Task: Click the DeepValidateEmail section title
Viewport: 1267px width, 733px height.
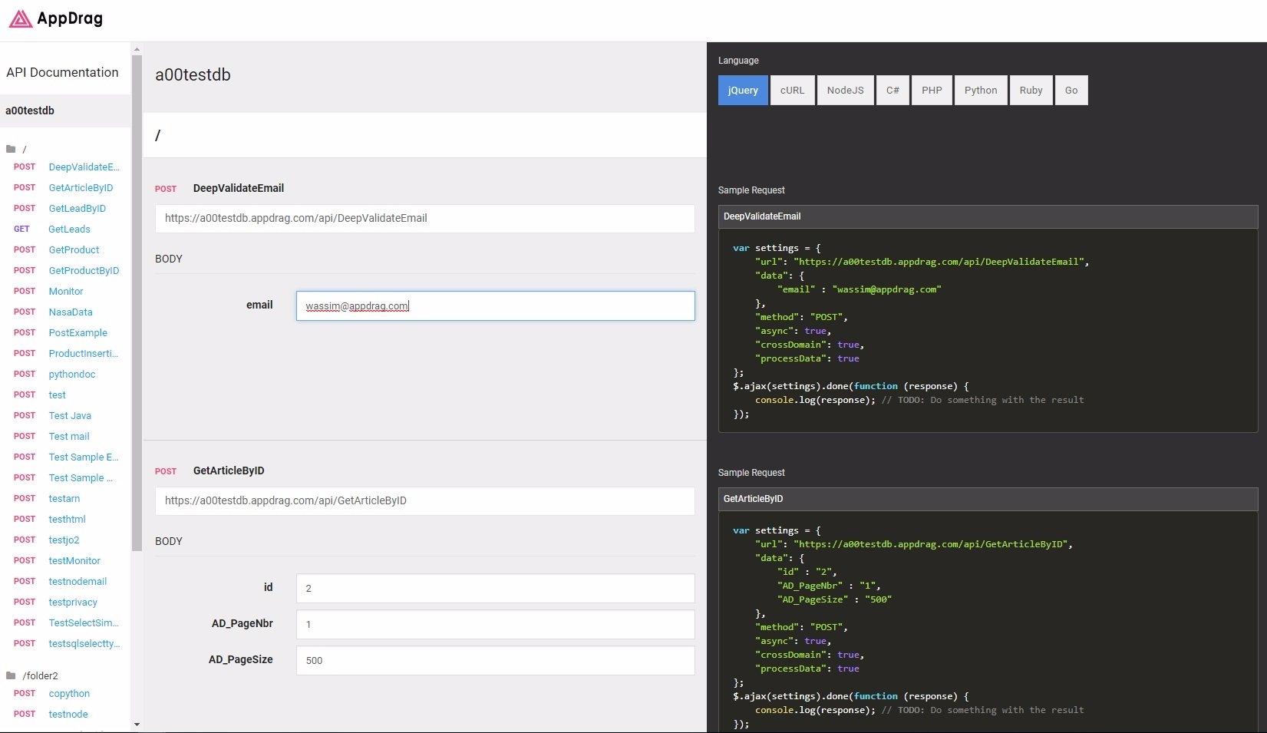Action: coord(239,188)
